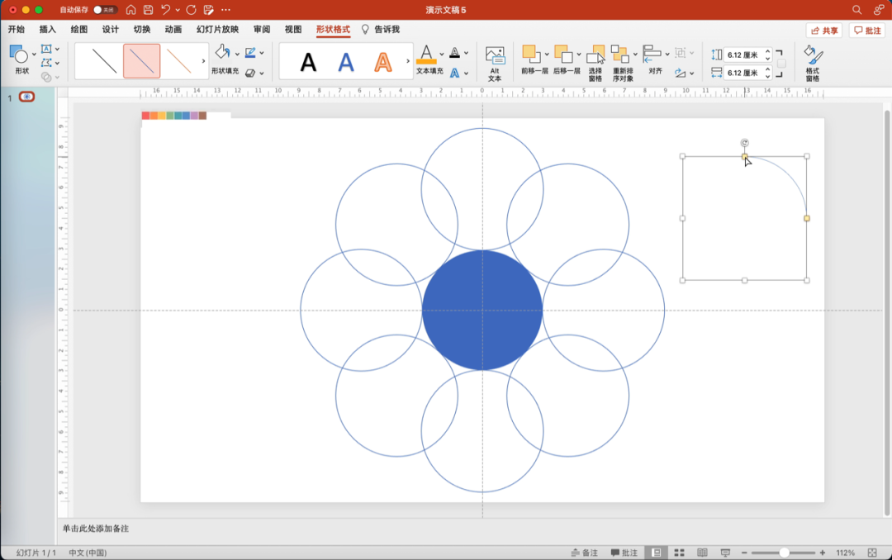Open the Alt 文本 pane
This screenshot has width=892, height=560.
click(495, 63)
